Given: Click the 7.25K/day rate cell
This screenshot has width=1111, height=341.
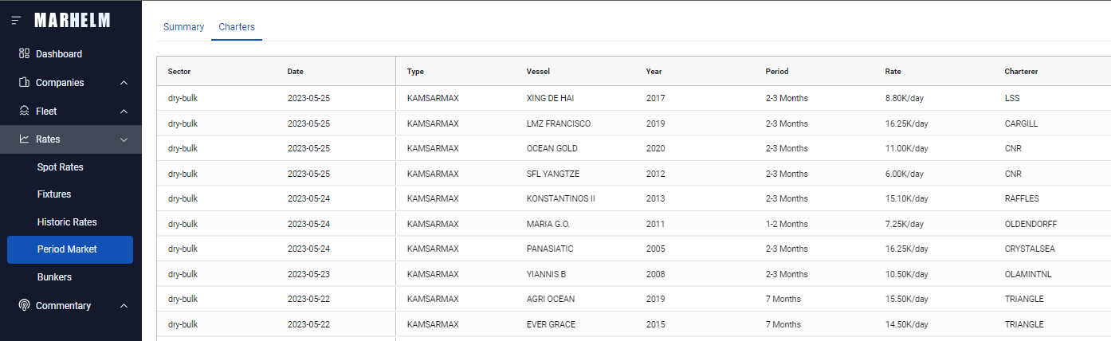Looking at the screenshot, I should tap(905, 224).
